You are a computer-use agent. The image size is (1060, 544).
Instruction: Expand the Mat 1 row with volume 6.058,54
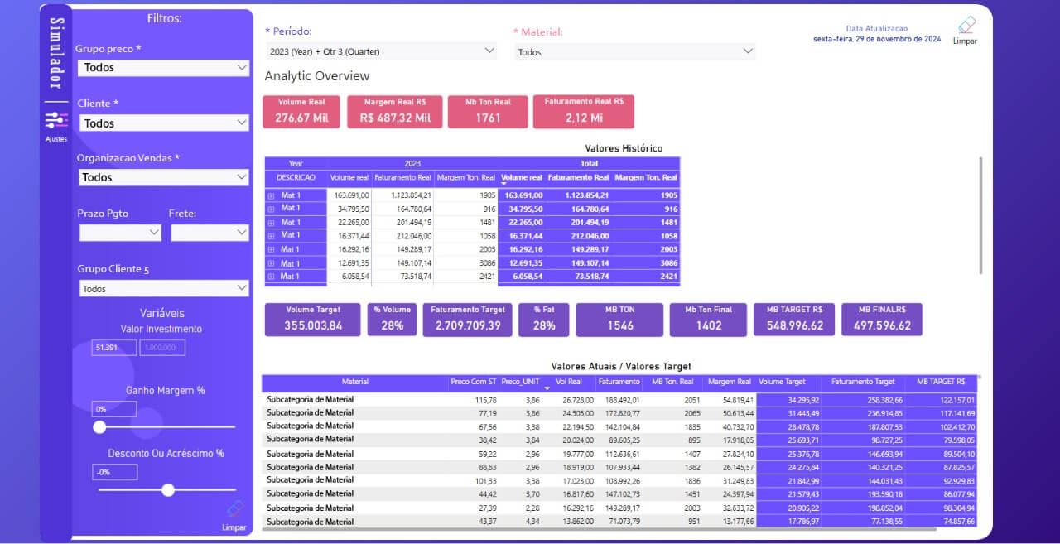pyautogui.click(x=271, y=277)
